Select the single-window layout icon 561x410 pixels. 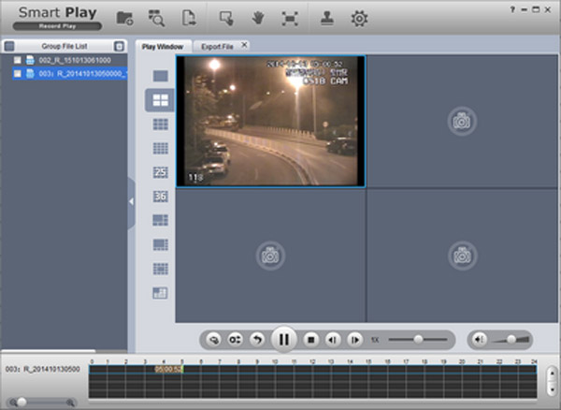coord(160,75)
